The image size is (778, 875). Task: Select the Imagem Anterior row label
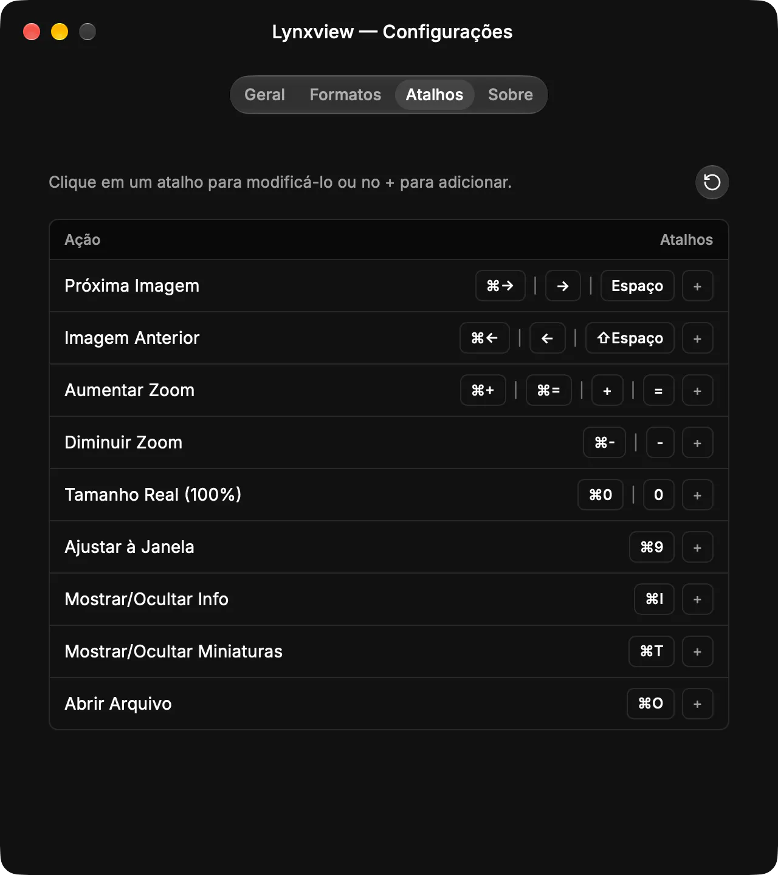(x=132, y=338)
